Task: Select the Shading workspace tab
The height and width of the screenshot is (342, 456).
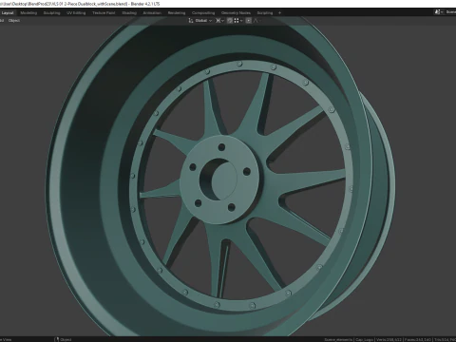Action: tap(129, 13)
